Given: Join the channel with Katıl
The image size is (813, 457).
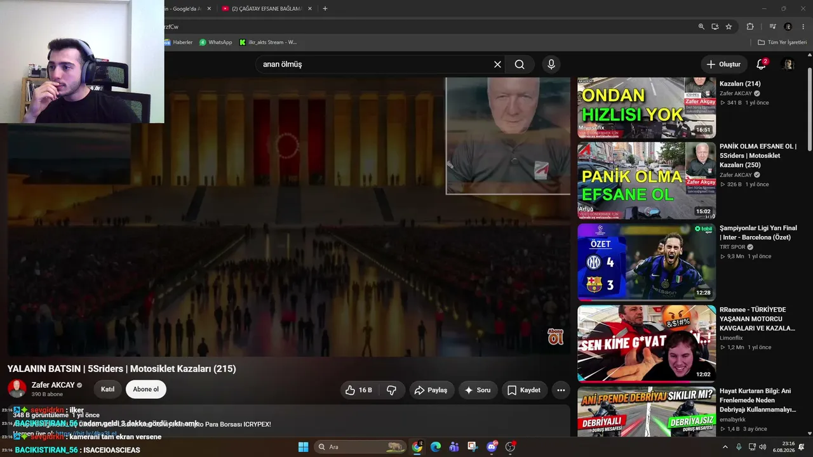Looking at the screenshot, I should click(x=108, y=389).
